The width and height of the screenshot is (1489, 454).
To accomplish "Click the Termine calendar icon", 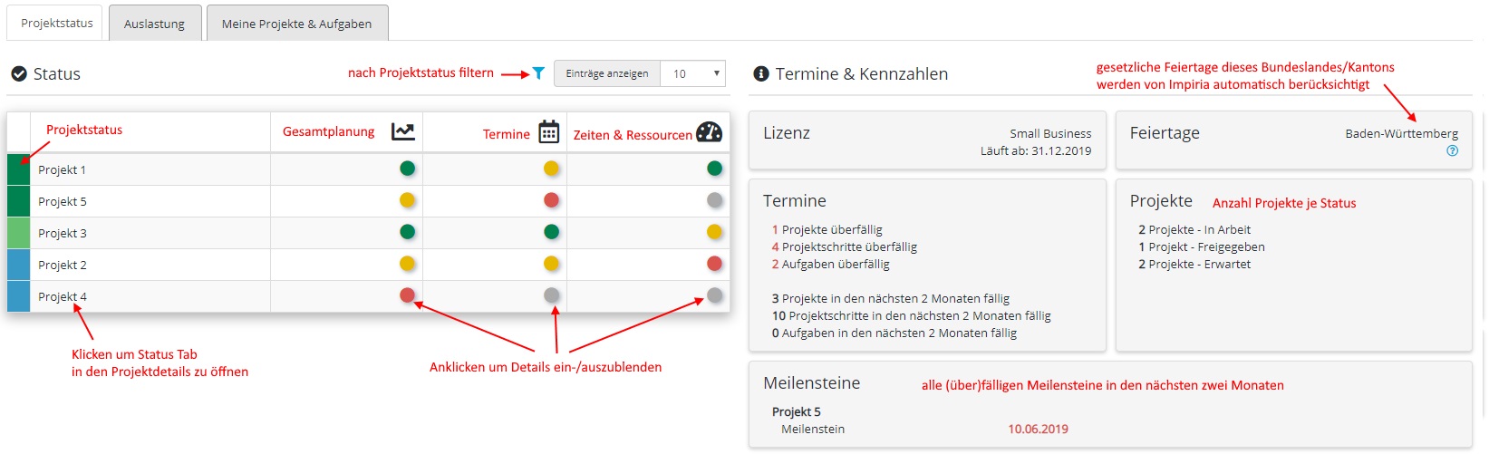I will 549,132.
